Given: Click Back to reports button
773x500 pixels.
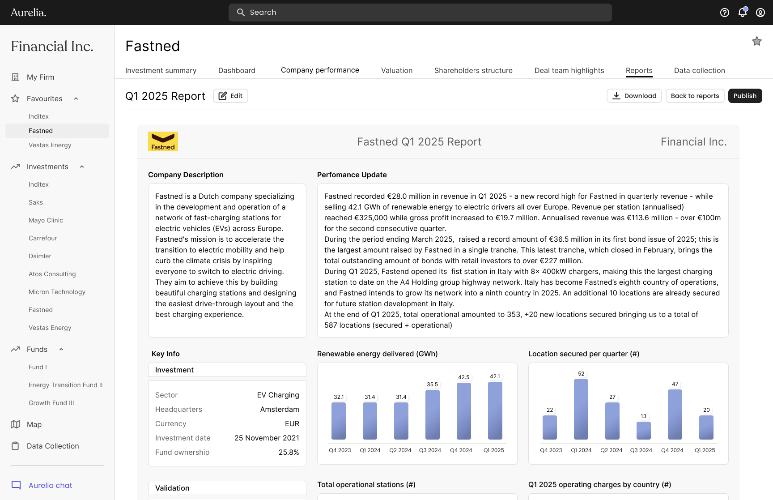Looking at the screenshot, I should point(695,96).
